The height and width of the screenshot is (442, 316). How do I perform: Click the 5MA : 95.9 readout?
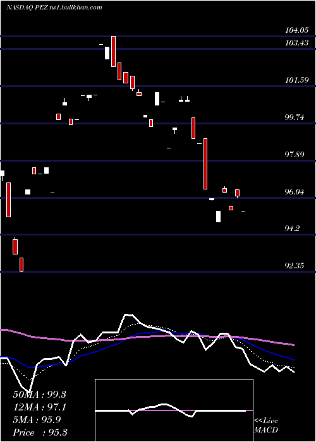click(x=37, y=420)
